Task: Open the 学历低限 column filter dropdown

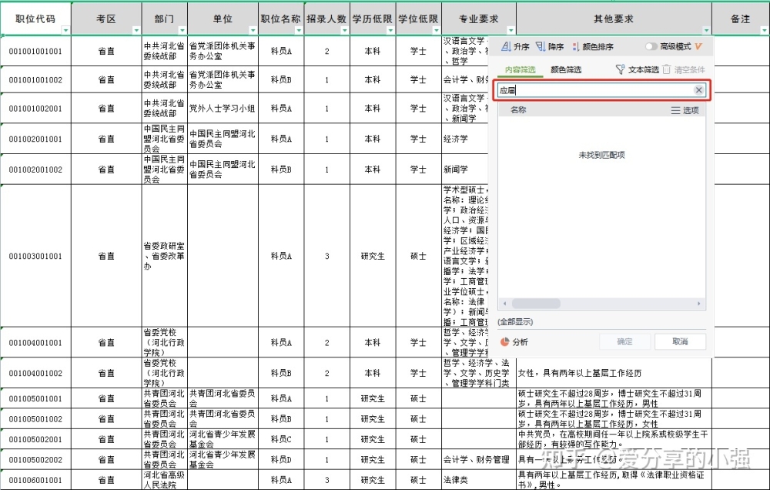Action: [x=390, y=31]
